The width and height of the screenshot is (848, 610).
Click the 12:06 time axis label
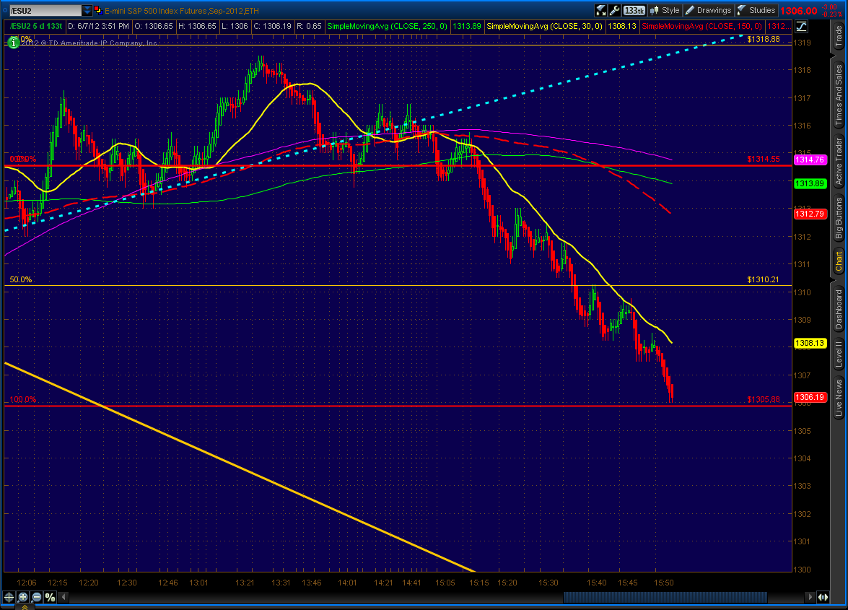(x=27, y=583)
